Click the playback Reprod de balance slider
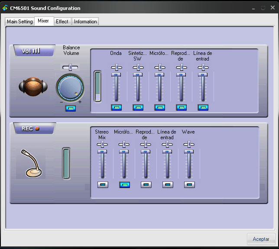This screenshot has height=249, width=279. 182,67
